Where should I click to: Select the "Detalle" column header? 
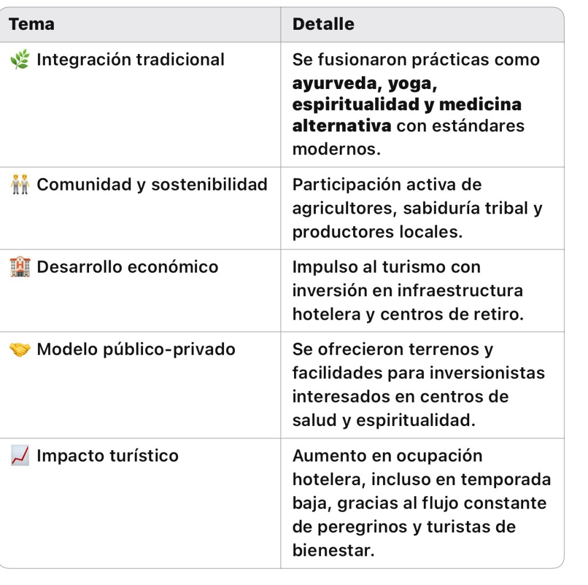point(323,24)
